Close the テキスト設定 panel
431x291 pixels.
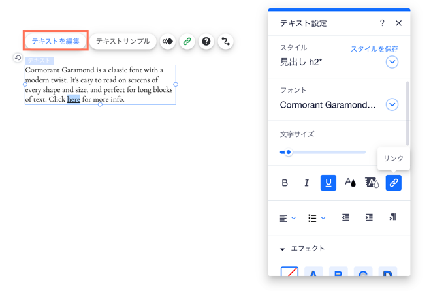(x=398, y=23)
